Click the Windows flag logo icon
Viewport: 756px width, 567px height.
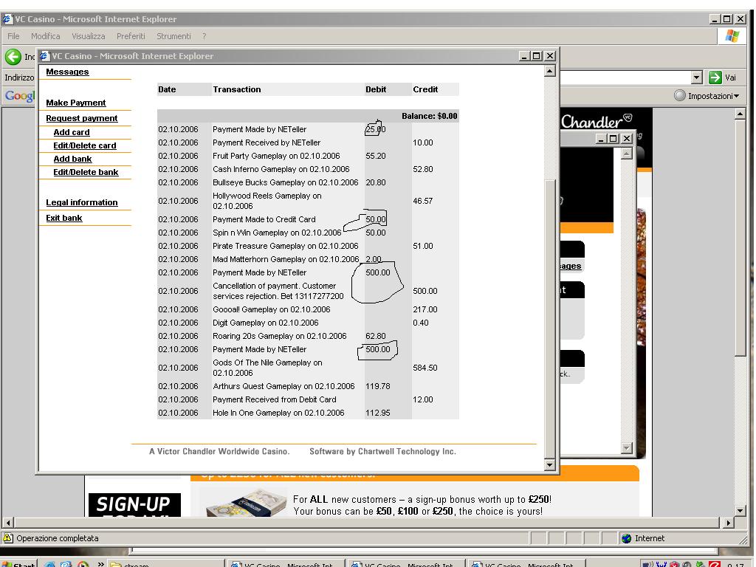coord(732,36)
